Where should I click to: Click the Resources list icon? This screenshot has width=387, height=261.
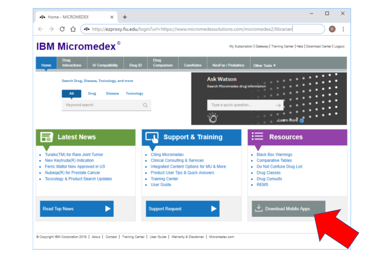(257, 136)
